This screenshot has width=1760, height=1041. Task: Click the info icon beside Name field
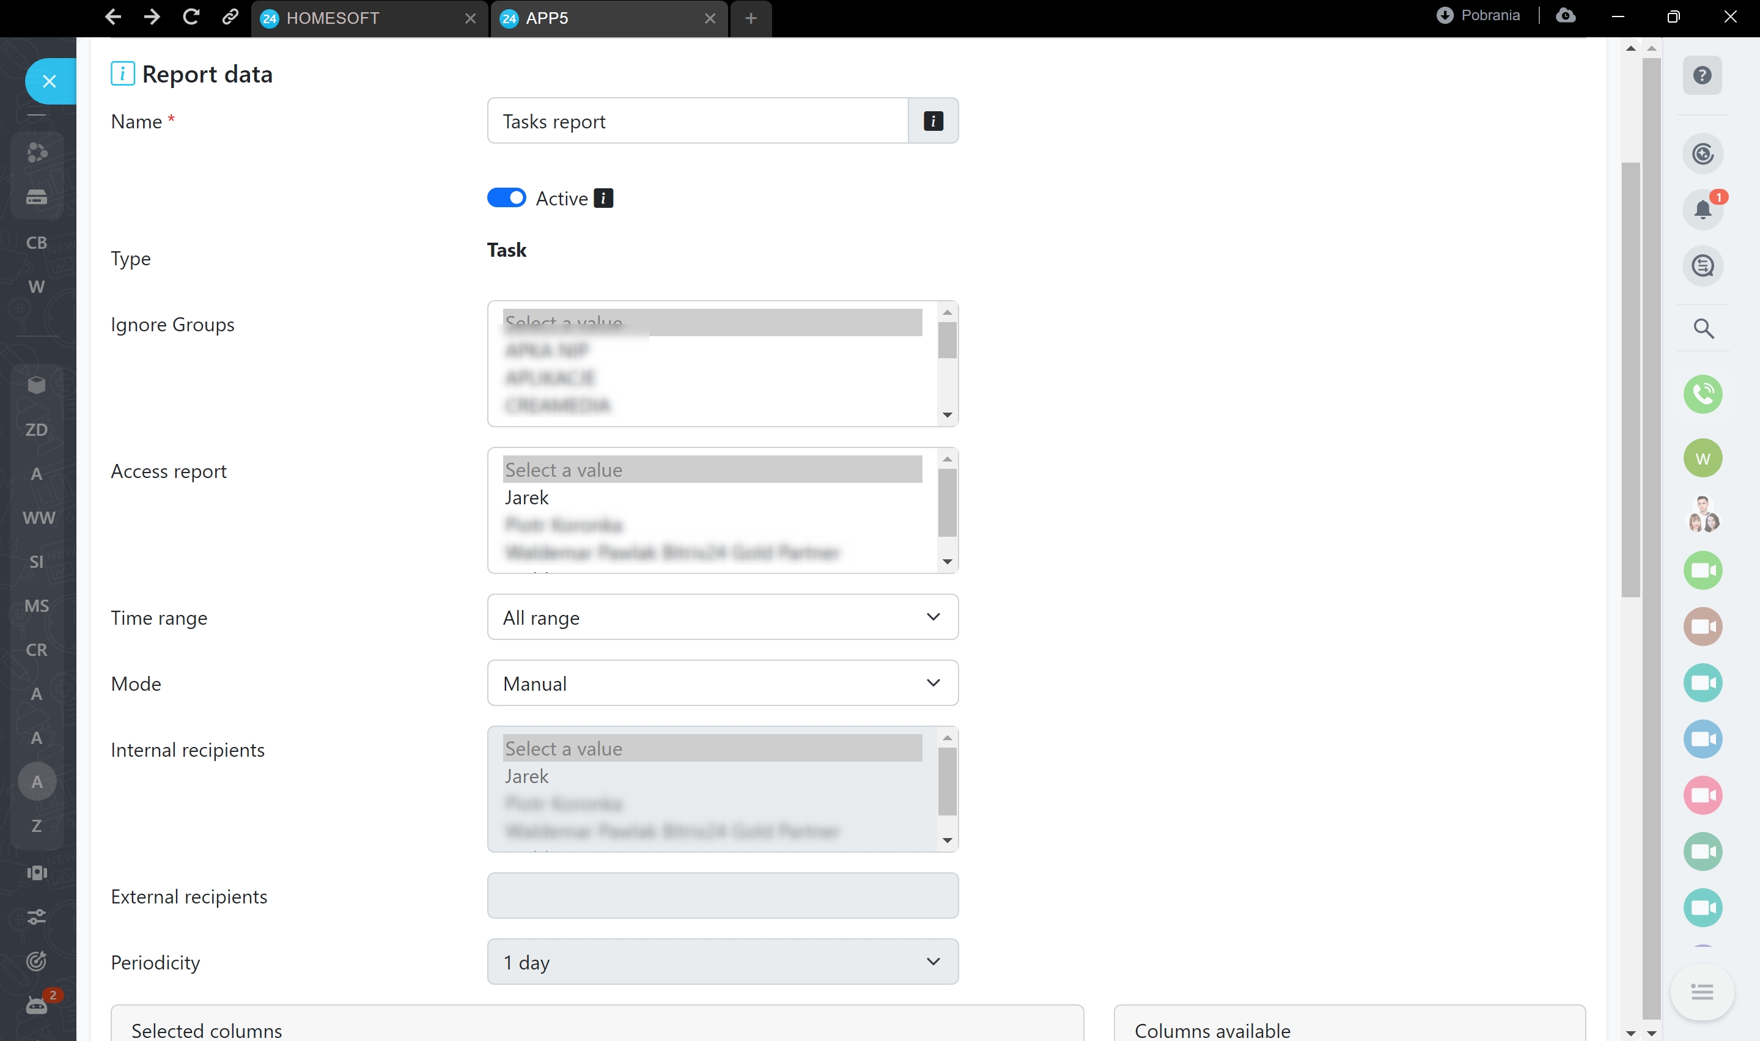[x=932, y=122]
